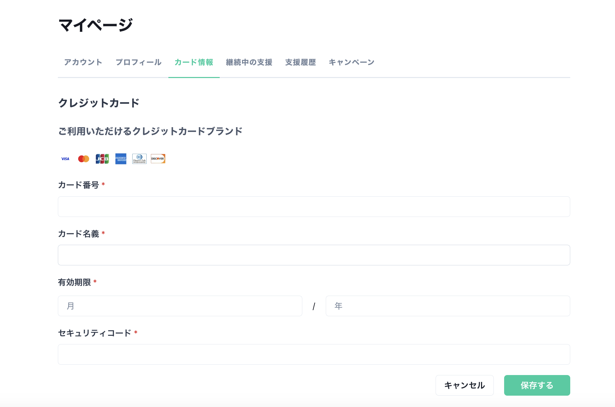Open the 継続中の支援 tab
Screen dimensions: 615x407
pyautogui.click(x=249, y=62)
